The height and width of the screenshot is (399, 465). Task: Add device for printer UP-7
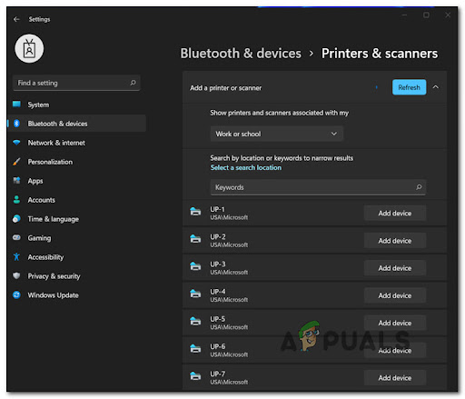click(395, 378)
